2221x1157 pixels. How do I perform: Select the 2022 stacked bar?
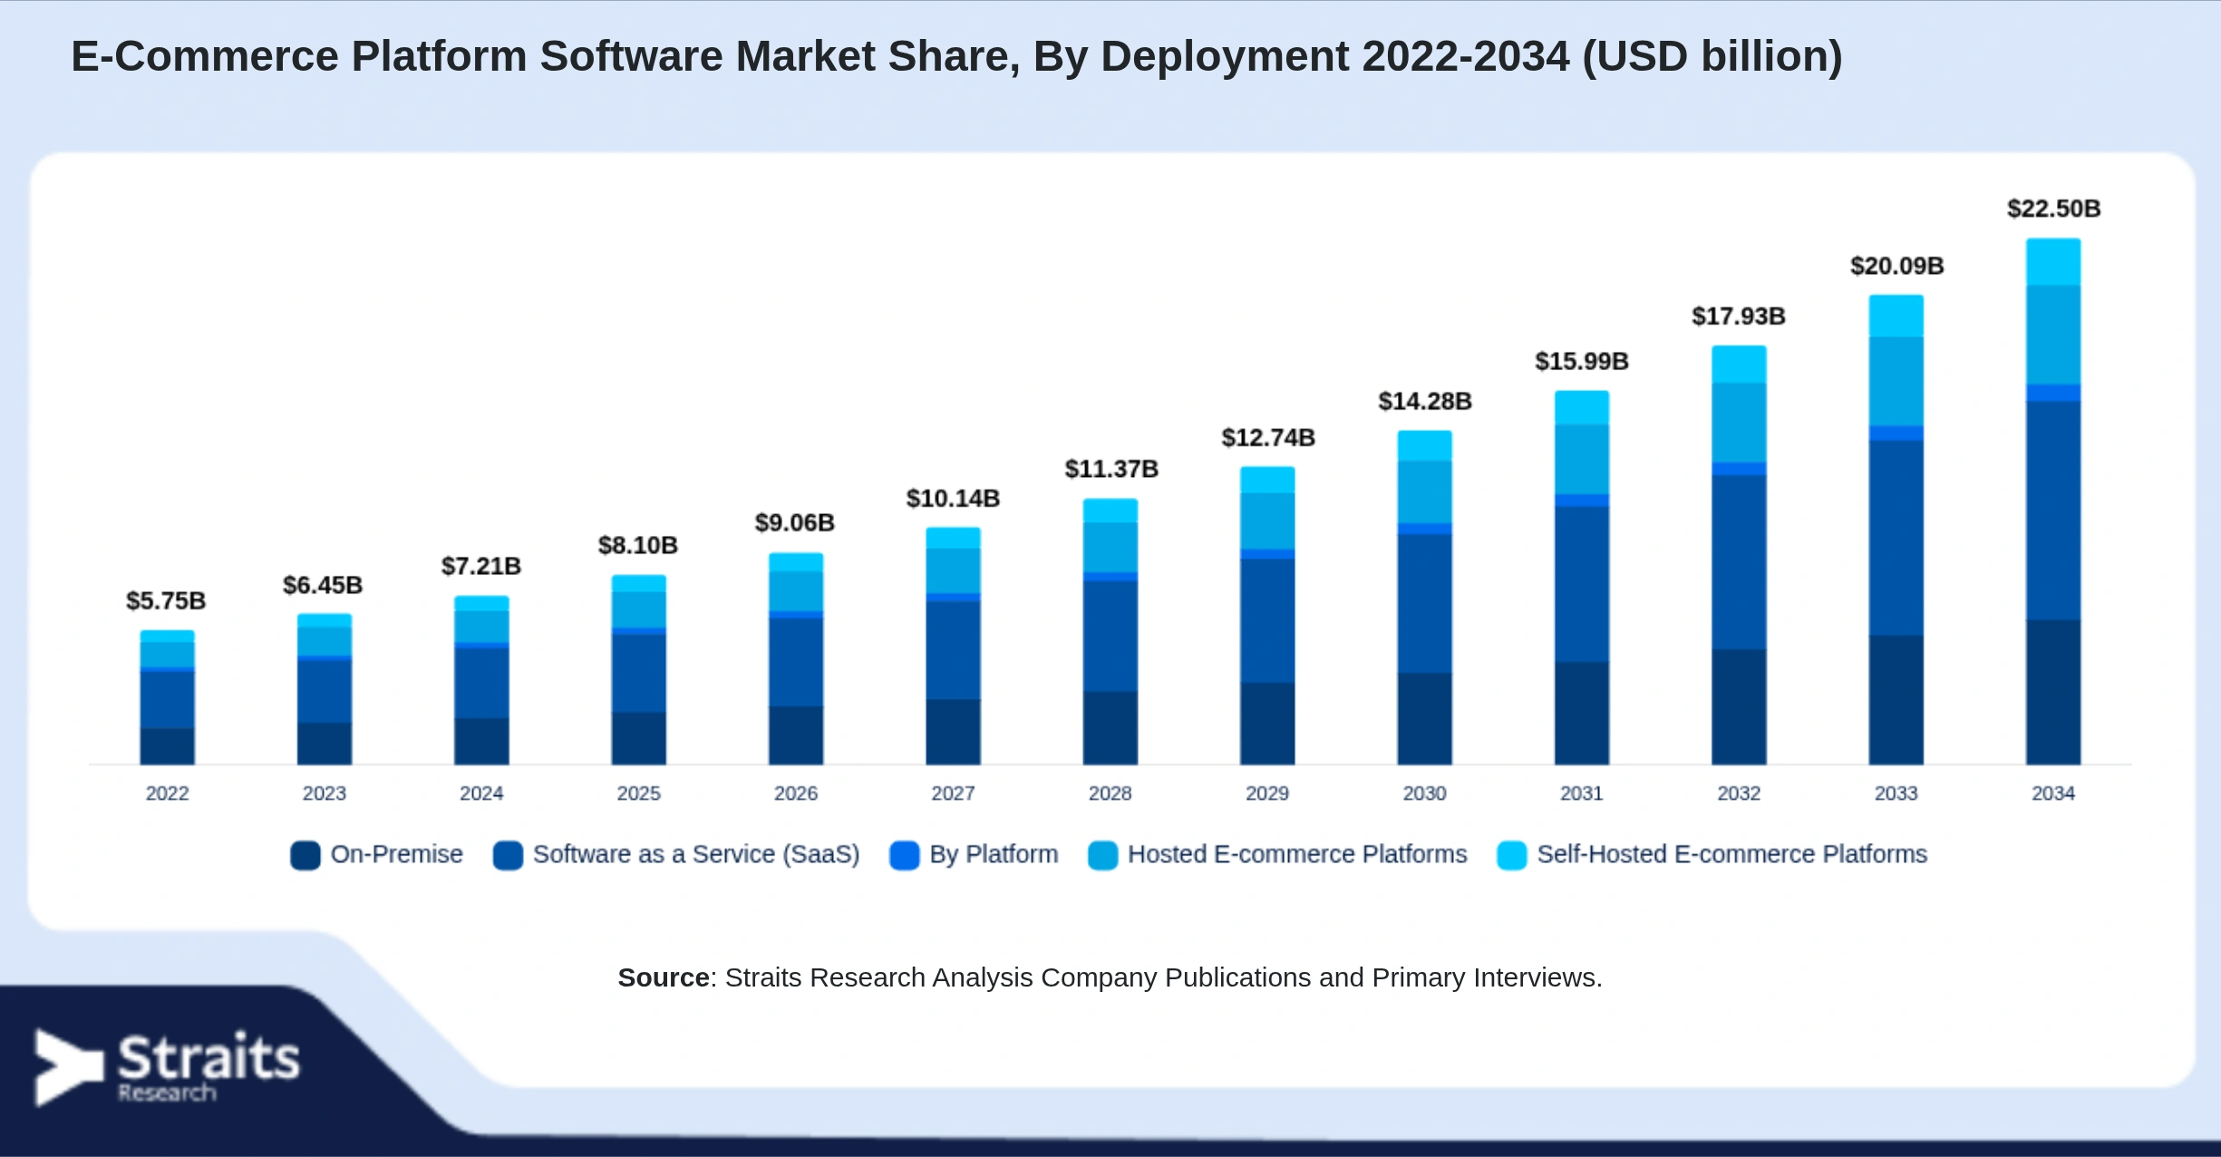point(167,697)
